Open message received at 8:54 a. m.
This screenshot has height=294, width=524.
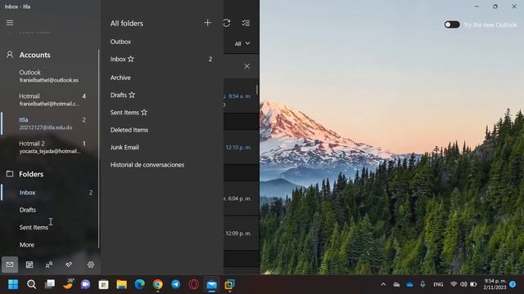[x=240, y=96]
